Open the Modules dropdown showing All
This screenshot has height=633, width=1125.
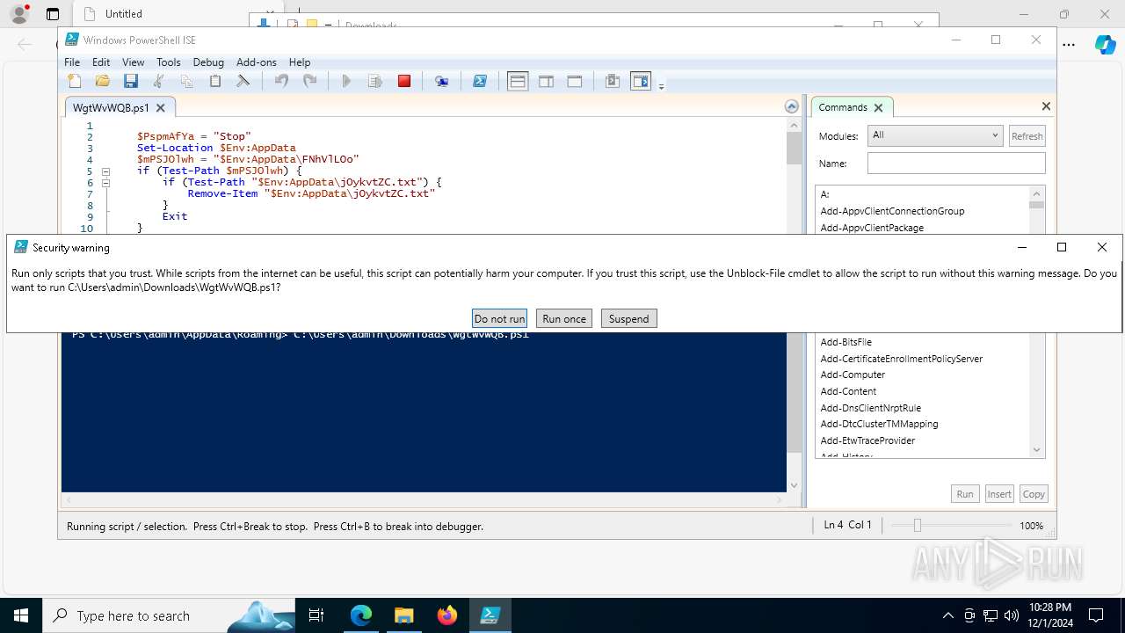coord(934,135)
